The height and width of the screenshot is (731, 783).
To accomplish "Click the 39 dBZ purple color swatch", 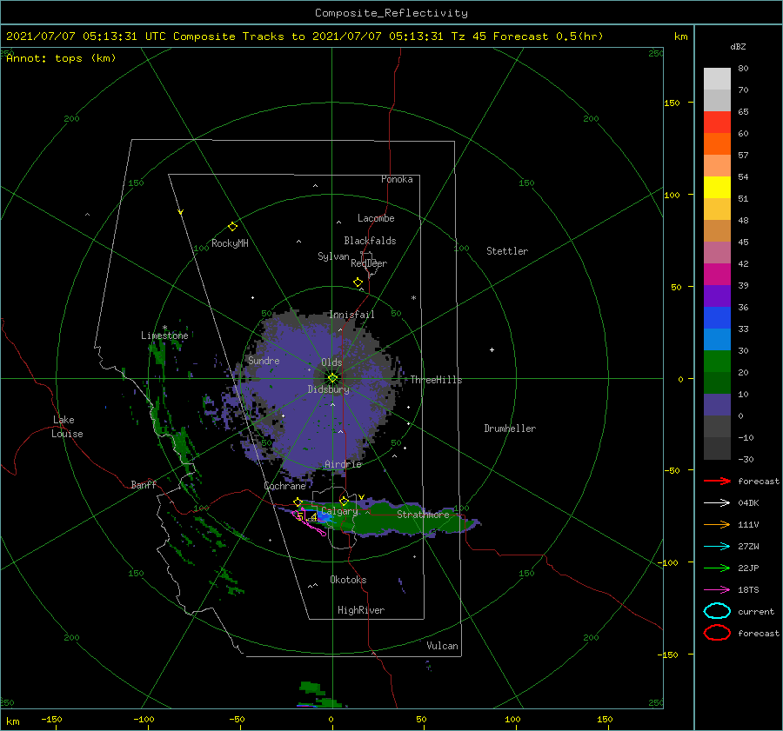I will (717, 296).
